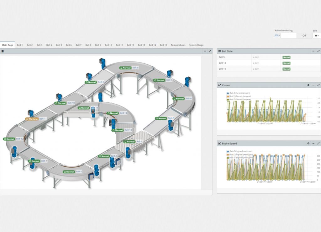Click the Belt-15-Current green legend marker

coord(228,99)
